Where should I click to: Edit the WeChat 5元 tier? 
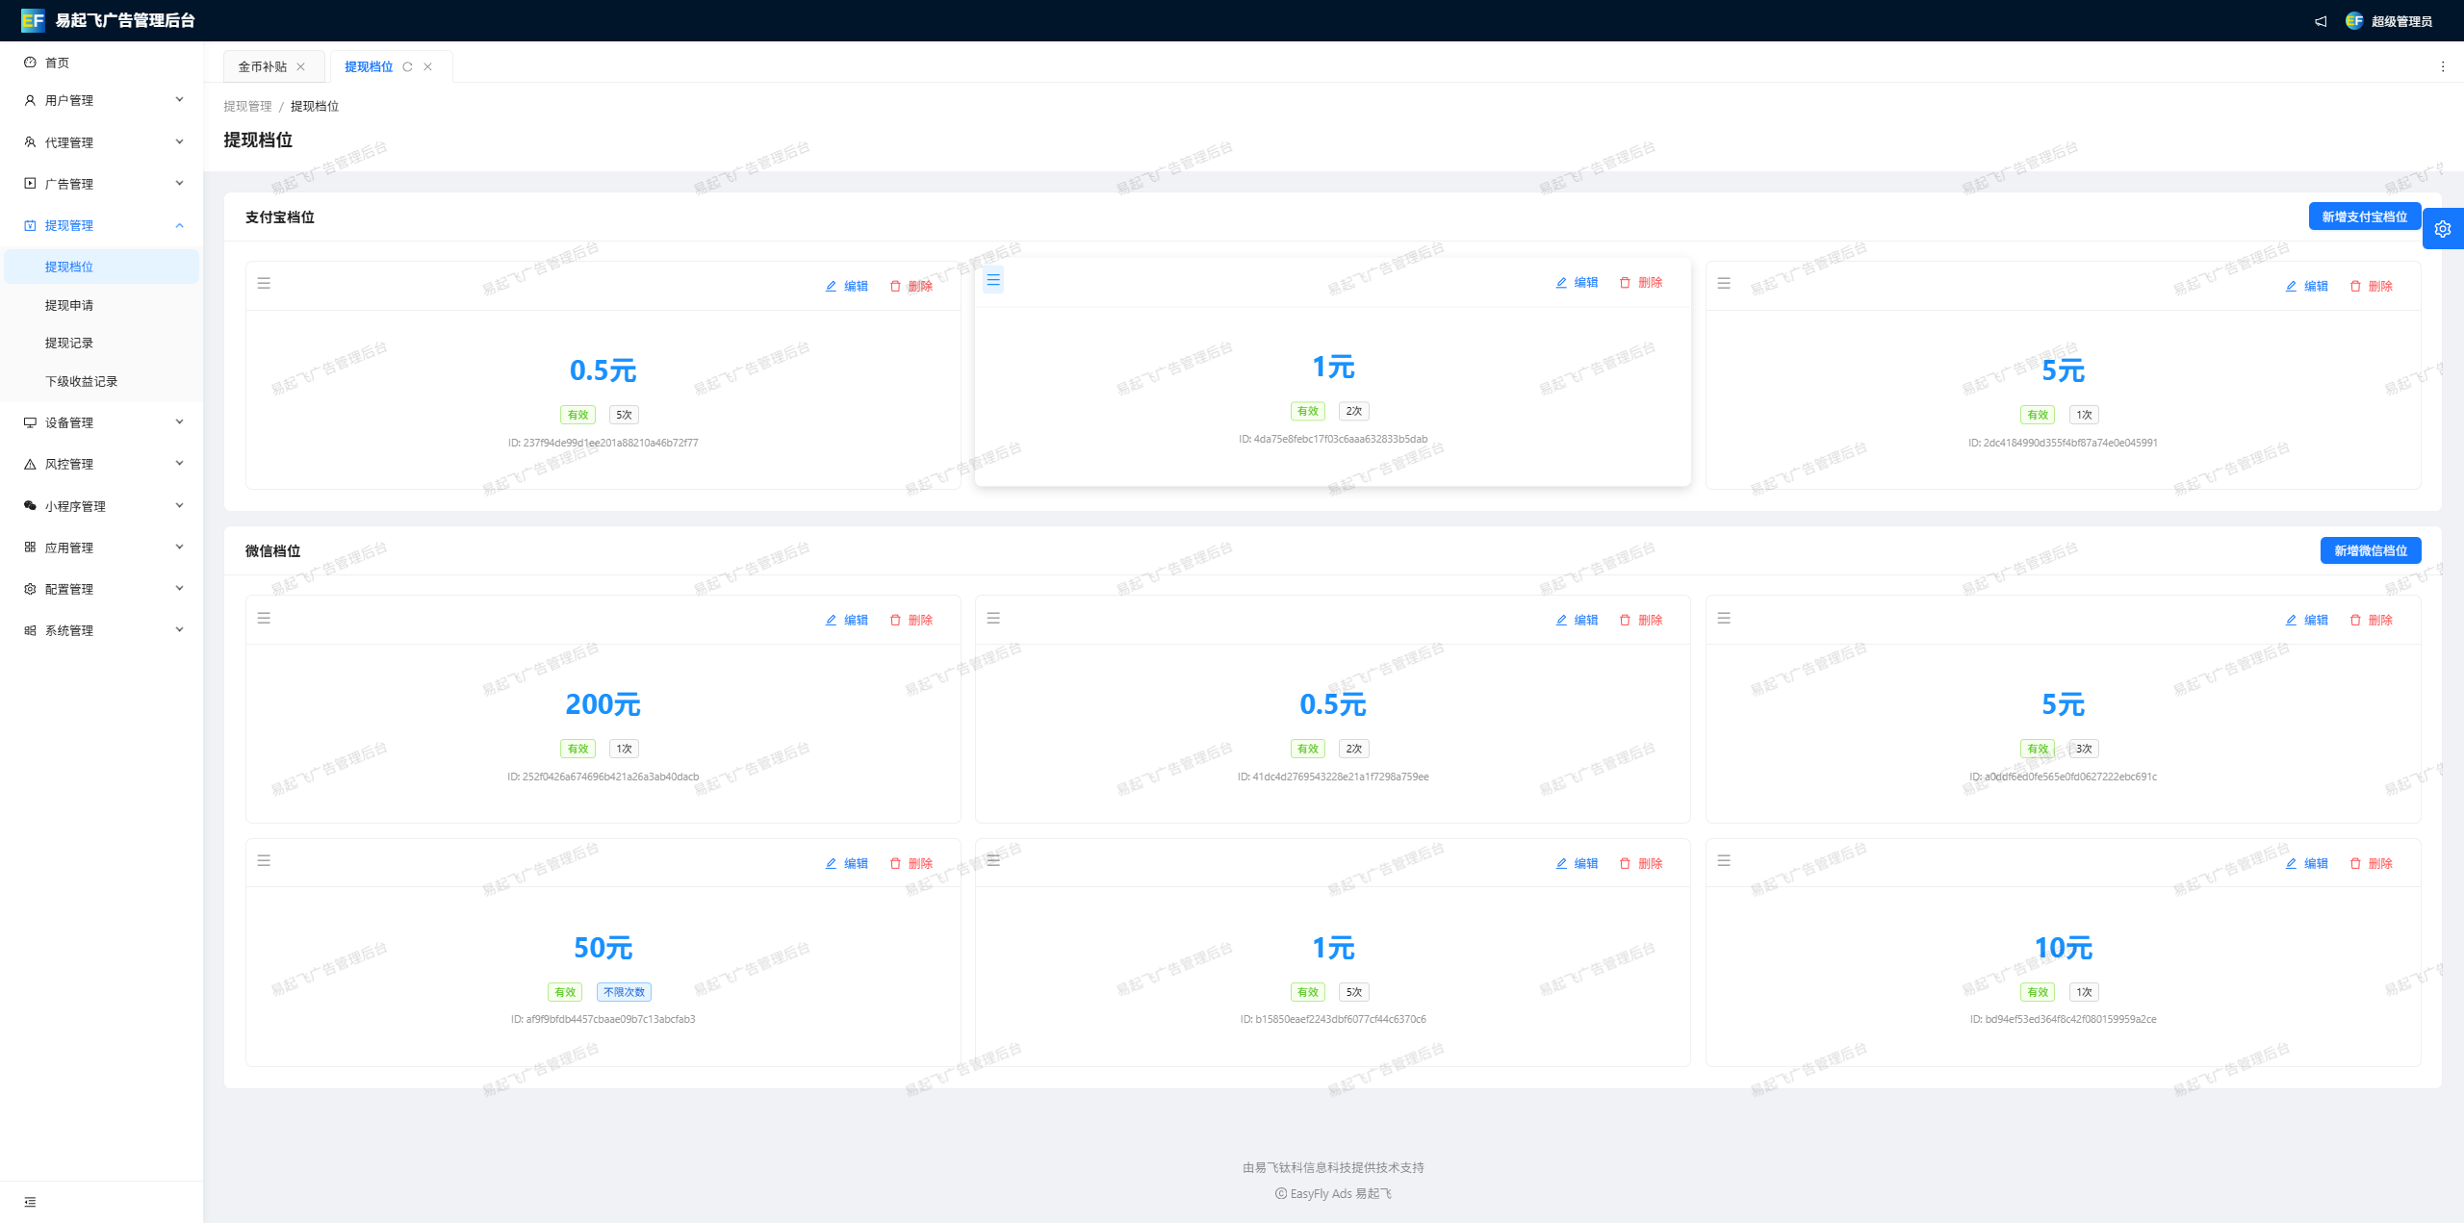(2306, 620)
